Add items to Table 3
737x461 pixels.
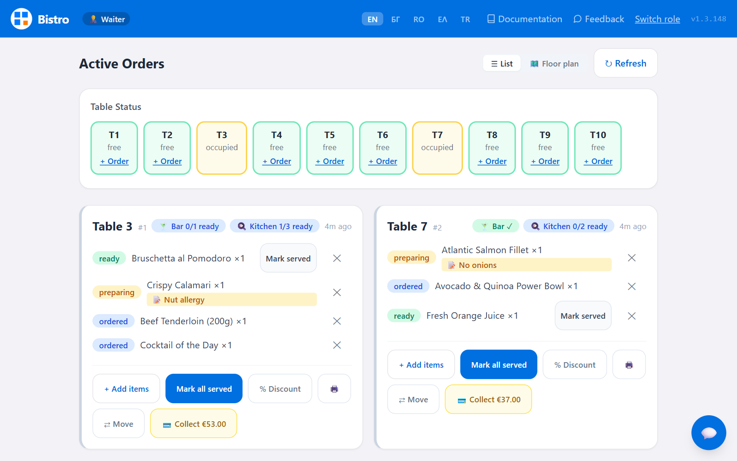127,389
